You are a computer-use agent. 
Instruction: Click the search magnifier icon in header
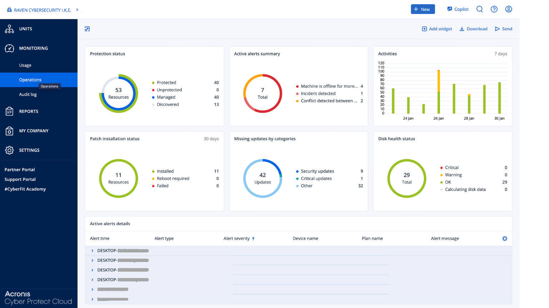[x=479, y=9]
